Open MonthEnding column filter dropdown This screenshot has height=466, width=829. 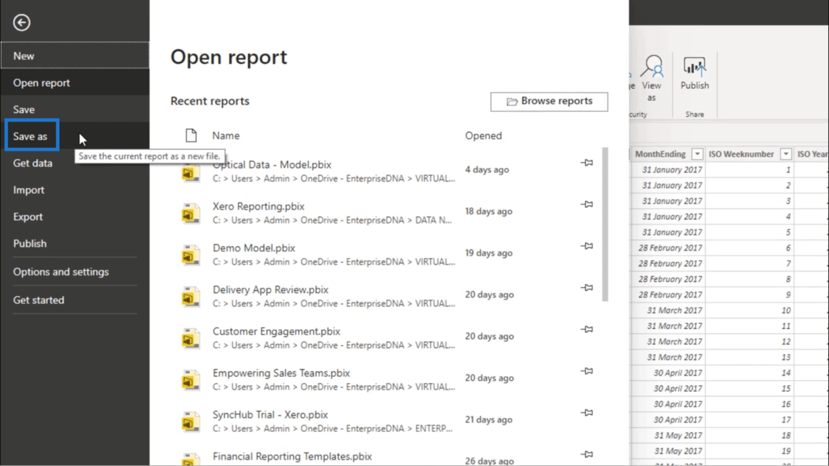(697, 154)
